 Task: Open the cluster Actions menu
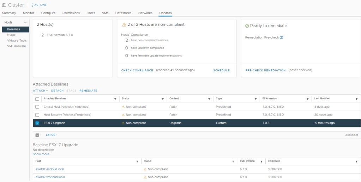[39, 5]
